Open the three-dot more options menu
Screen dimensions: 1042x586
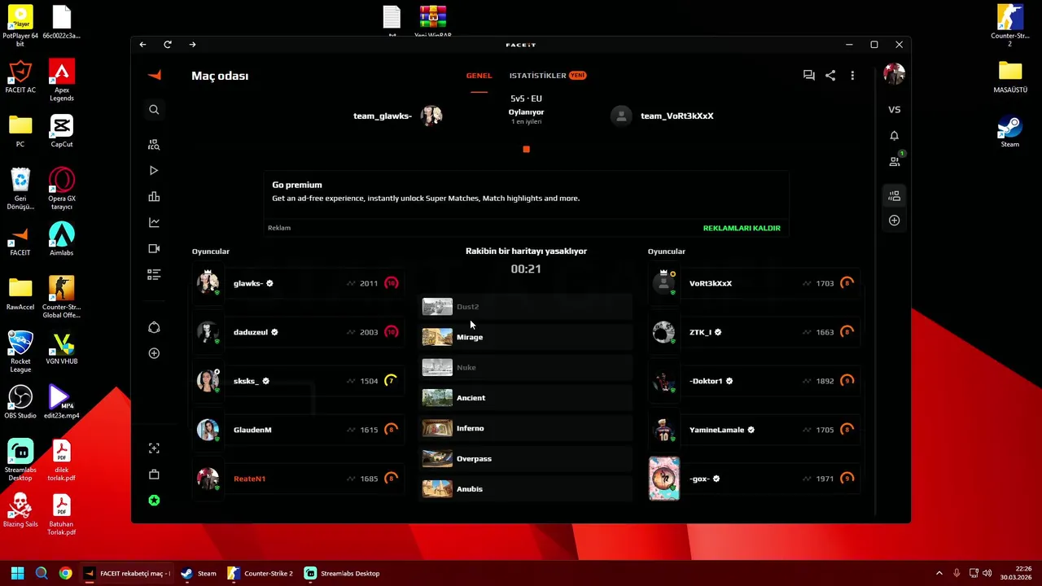[x=852, y=75]
